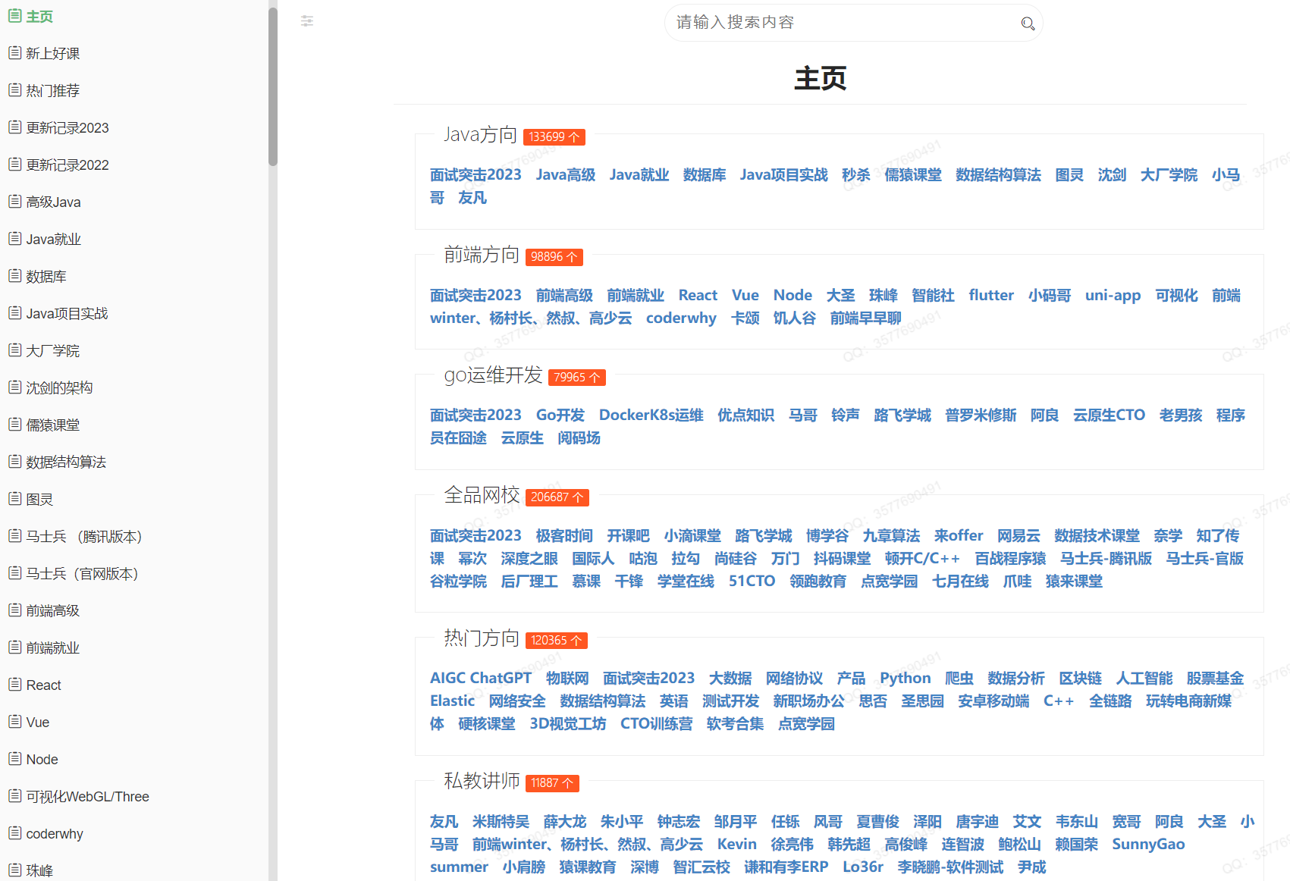Open the AIGC ChatGPT link
This screenshot has height=881, width=1290.
pyautogui.click(x=481, y=679)
